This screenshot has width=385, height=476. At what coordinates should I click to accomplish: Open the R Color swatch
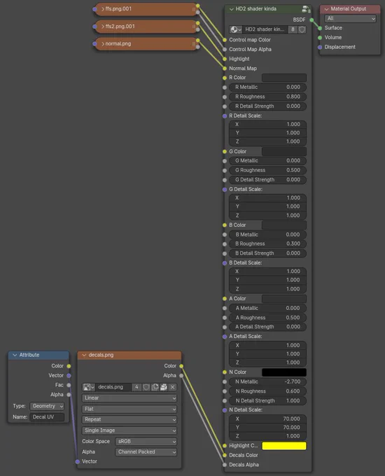point(284,78)
